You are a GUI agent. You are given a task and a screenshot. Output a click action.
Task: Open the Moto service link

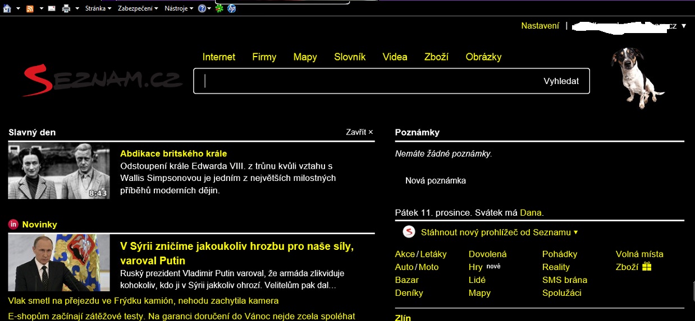point(429,267)
